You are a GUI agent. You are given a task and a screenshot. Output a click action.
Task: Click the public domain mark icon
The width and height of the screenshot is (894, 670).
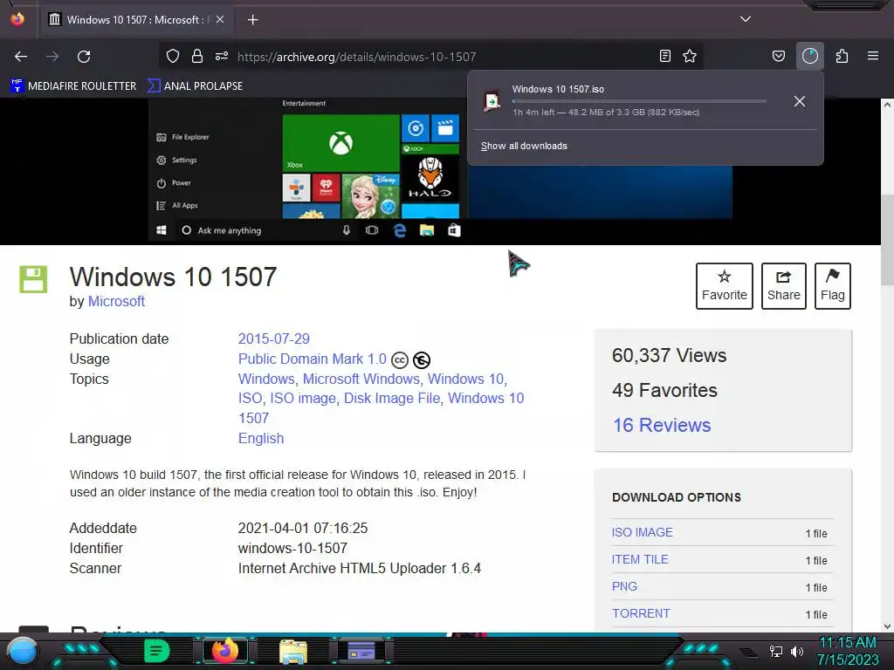click(x=422, y=360)
